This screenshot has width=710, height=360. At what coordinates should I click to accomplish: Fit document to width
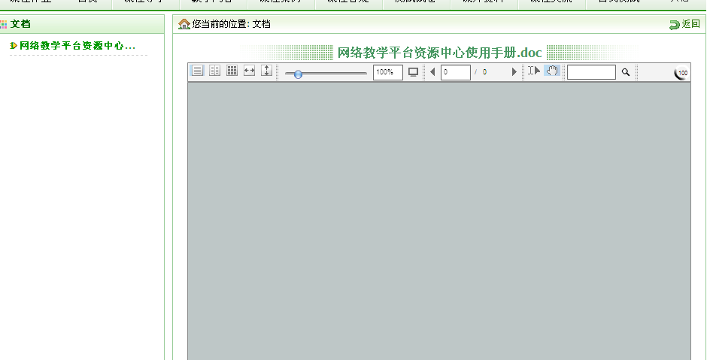tap(249, 71)
